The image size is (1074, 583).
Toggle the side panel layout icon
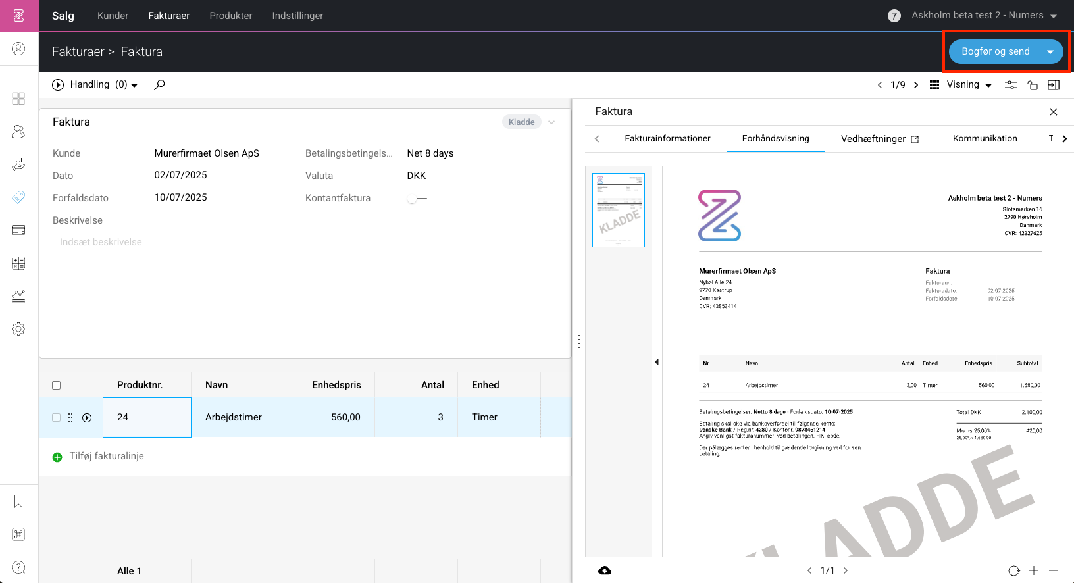tap(1054, 85)
